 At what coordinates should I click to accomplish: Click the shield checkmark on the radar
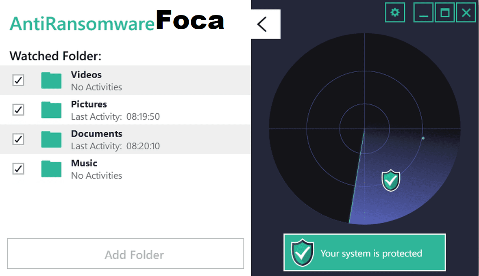coord(391,181)
